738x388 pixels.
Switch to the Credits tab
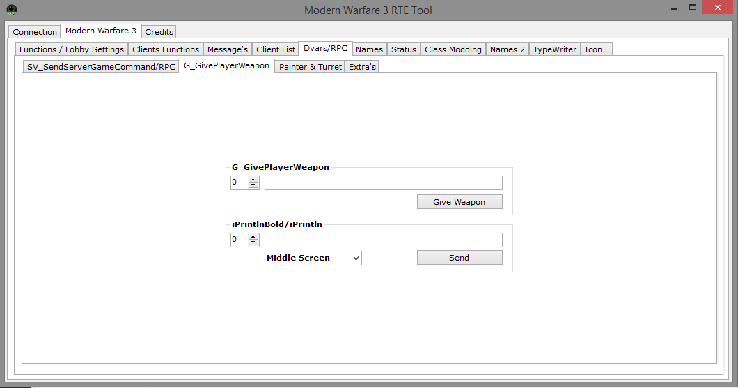point(159,32)
